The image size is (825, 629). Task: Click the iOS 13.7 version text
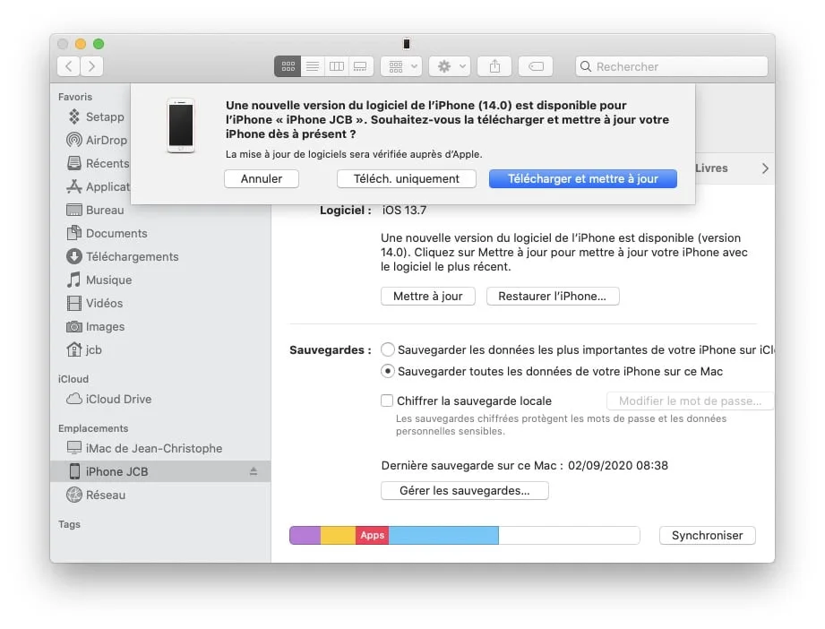click(404, 210)
